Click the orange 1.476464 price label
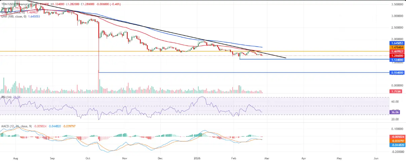The width and height of the screenshot is (406, 161). click(x=397, y=48)
